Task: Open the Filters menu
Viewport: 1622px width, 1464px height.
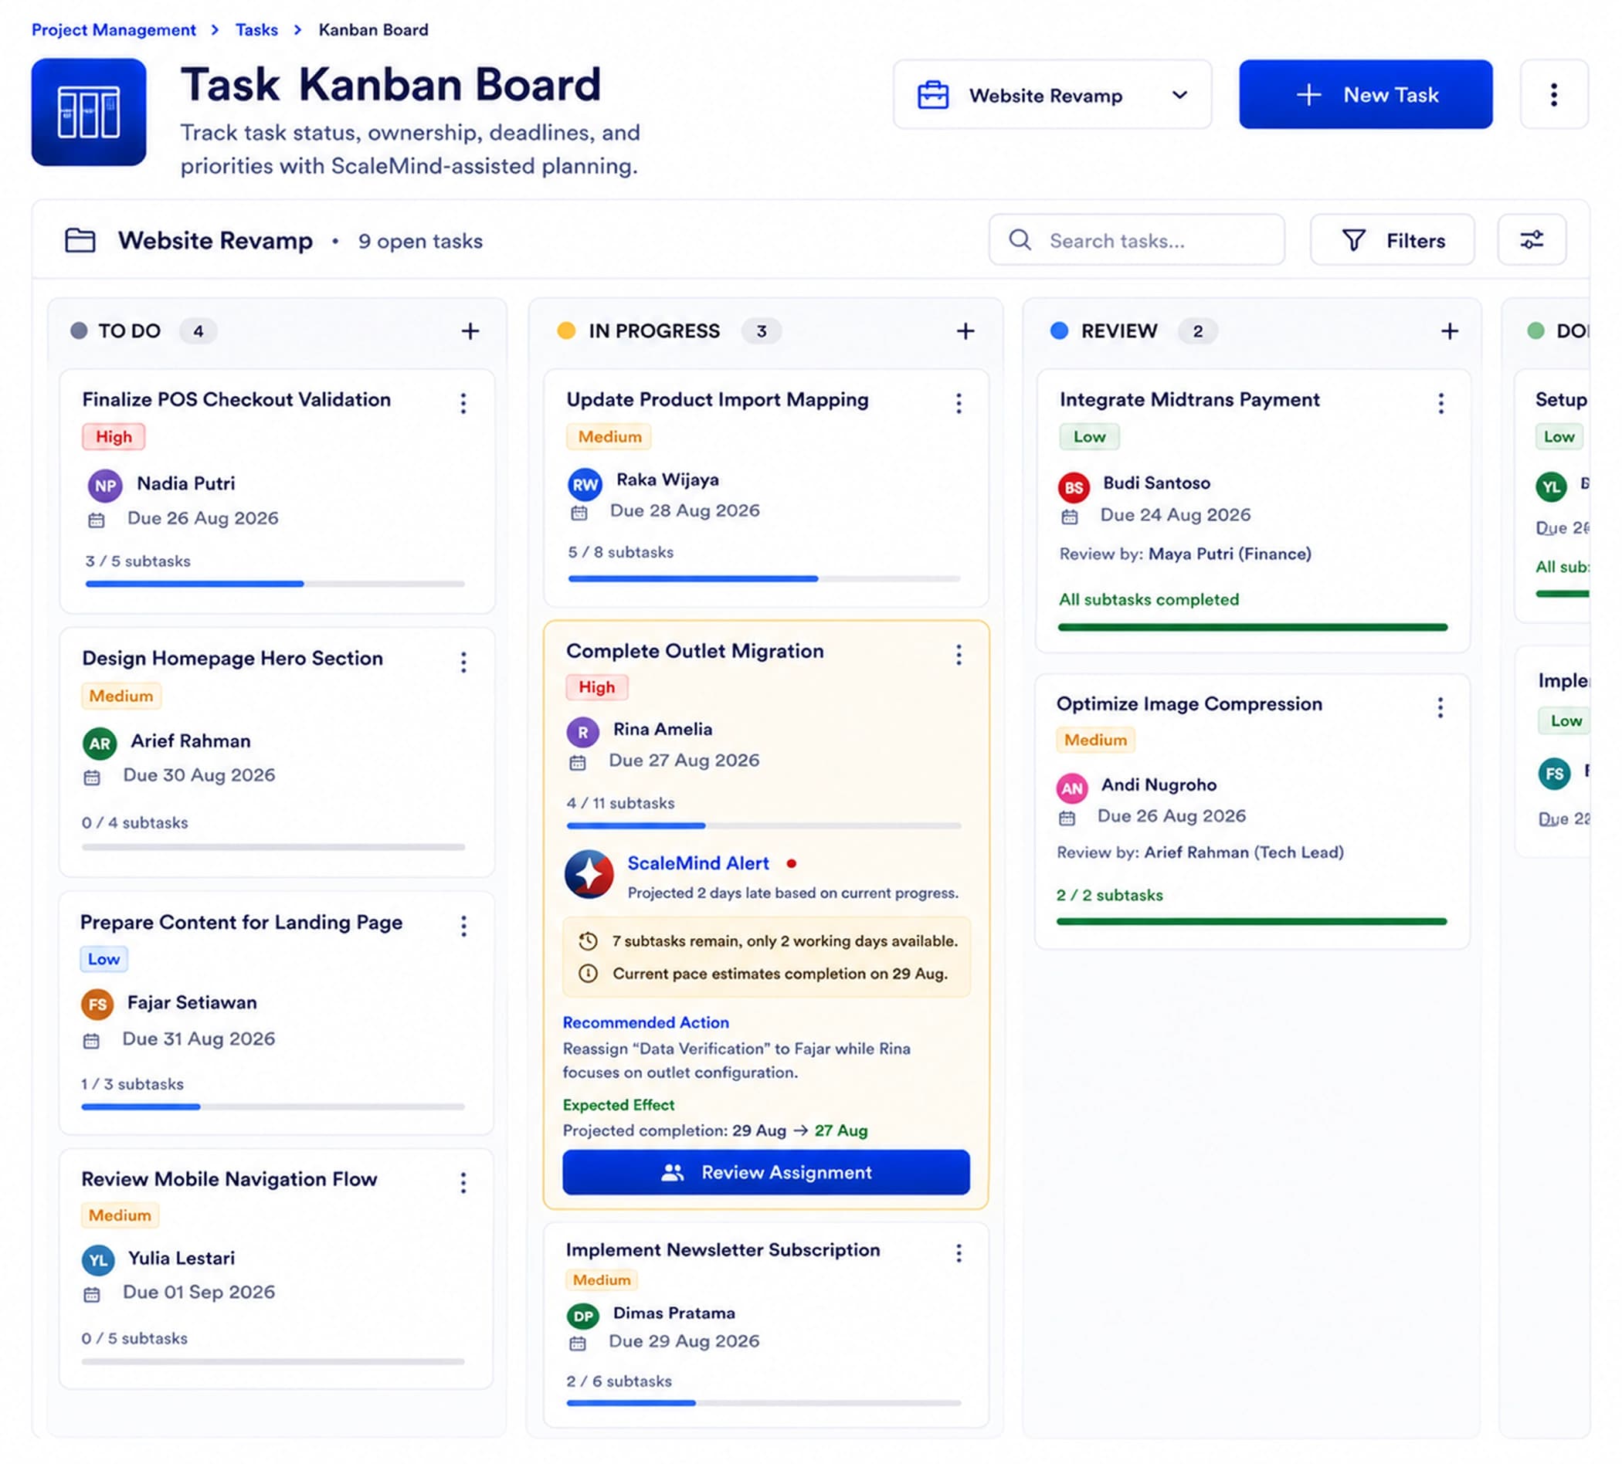Action: [1392, 239]
